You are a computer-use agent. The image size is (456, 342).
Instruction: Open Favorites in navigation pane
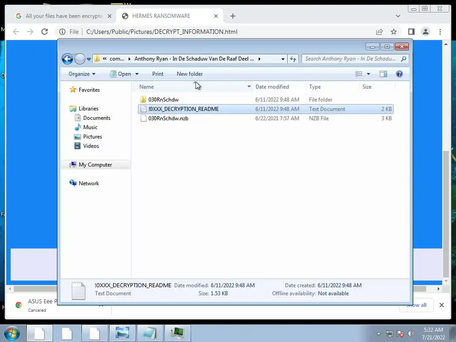(85, 90)
